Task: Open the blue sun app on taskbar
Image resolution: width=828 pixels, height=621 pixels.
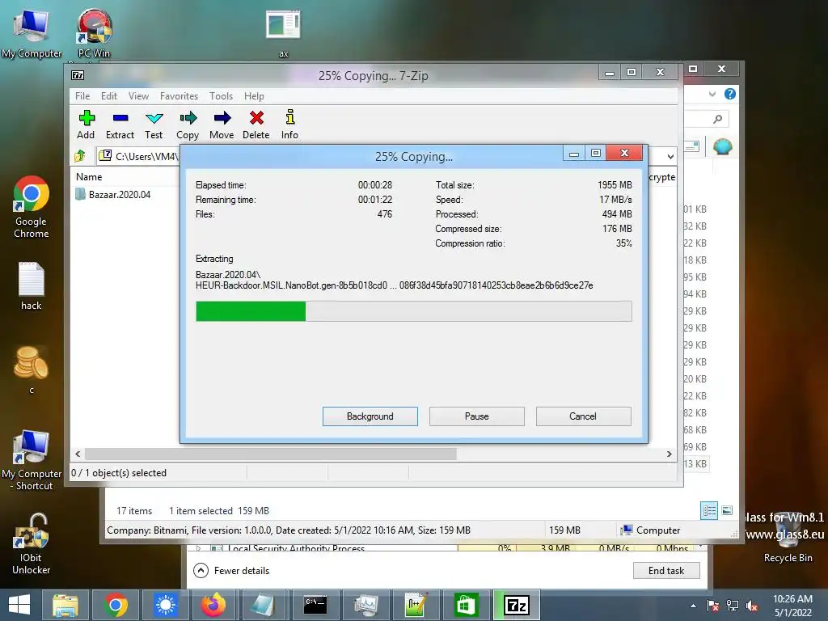Action: (165, 605)
